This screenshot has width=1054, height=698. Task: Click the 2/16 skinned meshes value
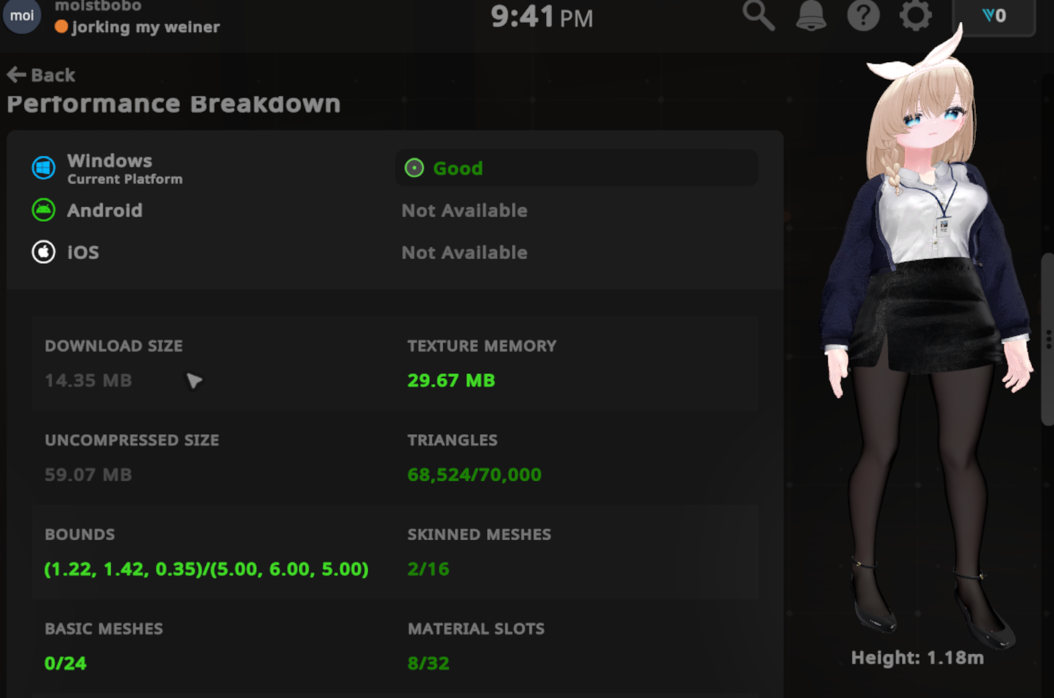[428, 570]
